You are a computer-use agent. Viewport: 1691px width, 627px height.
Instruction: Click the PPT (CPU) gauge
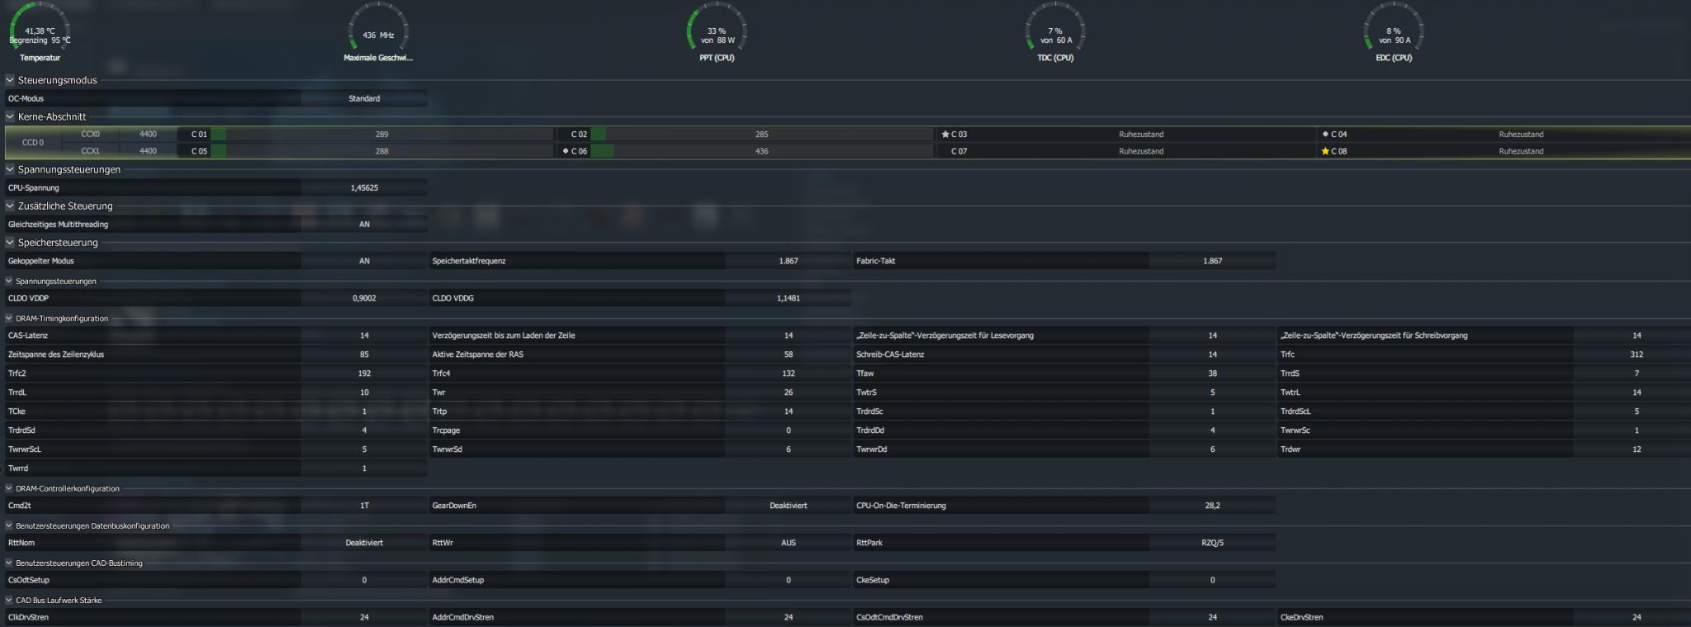pos(717,33)
